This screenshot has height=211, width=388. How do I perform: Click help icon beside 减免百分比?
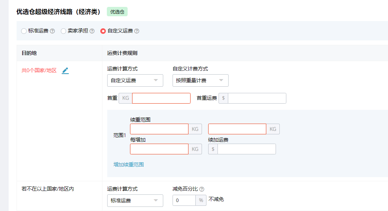202,189
